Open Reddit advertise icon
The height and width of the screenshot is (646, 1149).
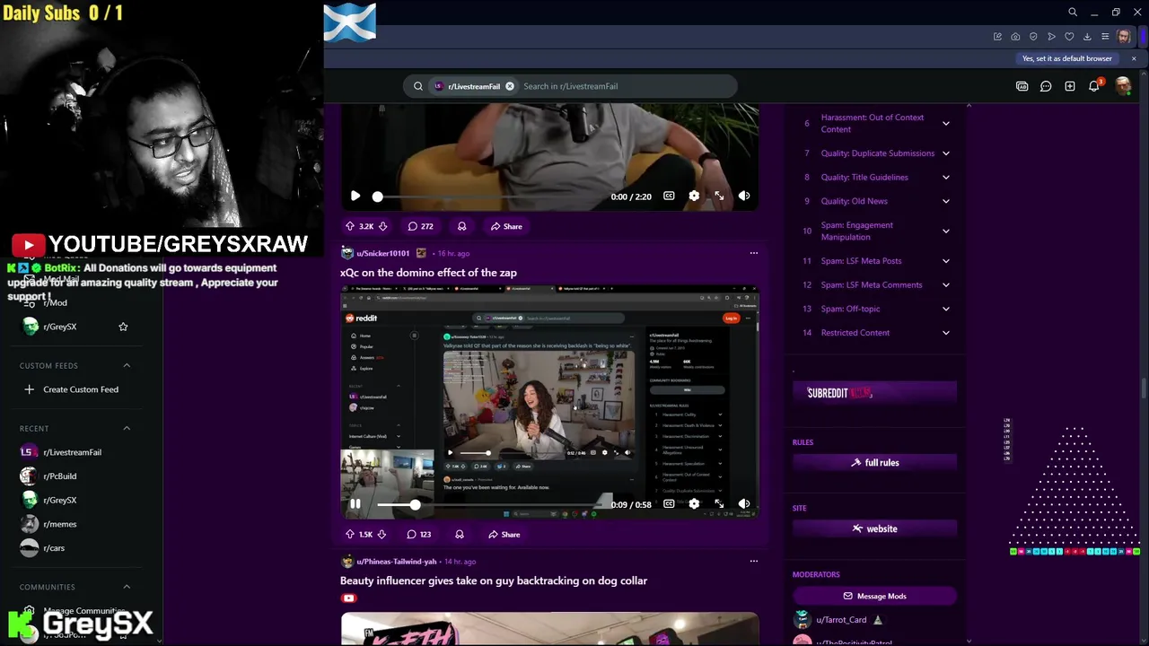(x=1022, y=86)
